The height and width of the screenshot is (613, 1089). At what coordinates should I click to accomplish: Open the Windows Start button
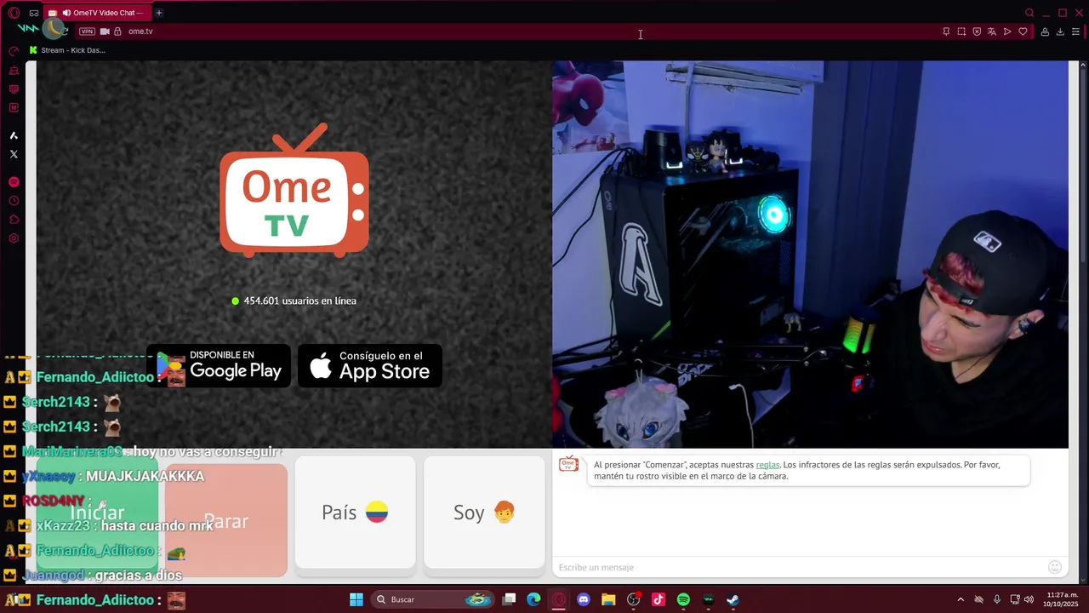356,599
